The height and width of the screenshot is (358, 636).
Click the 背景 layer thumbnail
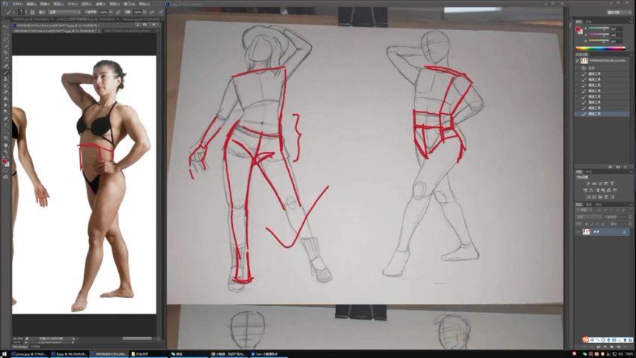587,232
